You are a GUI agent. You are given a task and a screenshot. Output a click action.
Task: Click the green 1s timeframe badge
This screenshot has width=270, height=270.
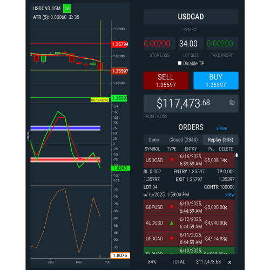[67, 9]
